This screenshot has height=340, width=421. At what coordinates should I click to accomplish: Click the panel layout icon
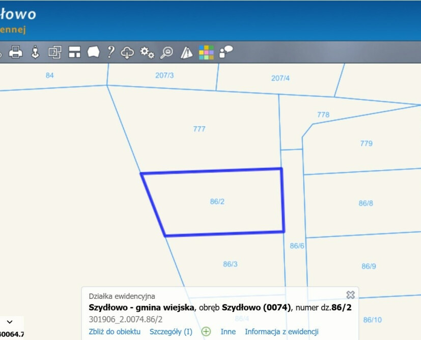tap(74, 52)
